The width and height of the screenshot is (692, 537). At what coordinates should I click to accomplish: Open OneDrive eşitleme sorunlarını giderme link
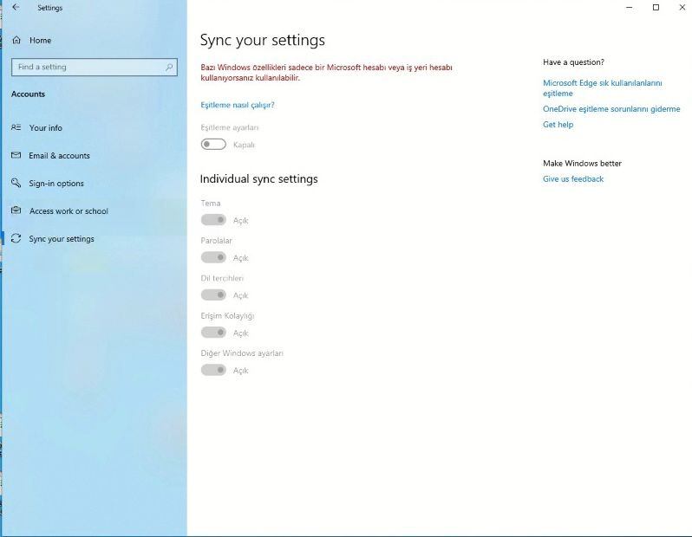611,109
